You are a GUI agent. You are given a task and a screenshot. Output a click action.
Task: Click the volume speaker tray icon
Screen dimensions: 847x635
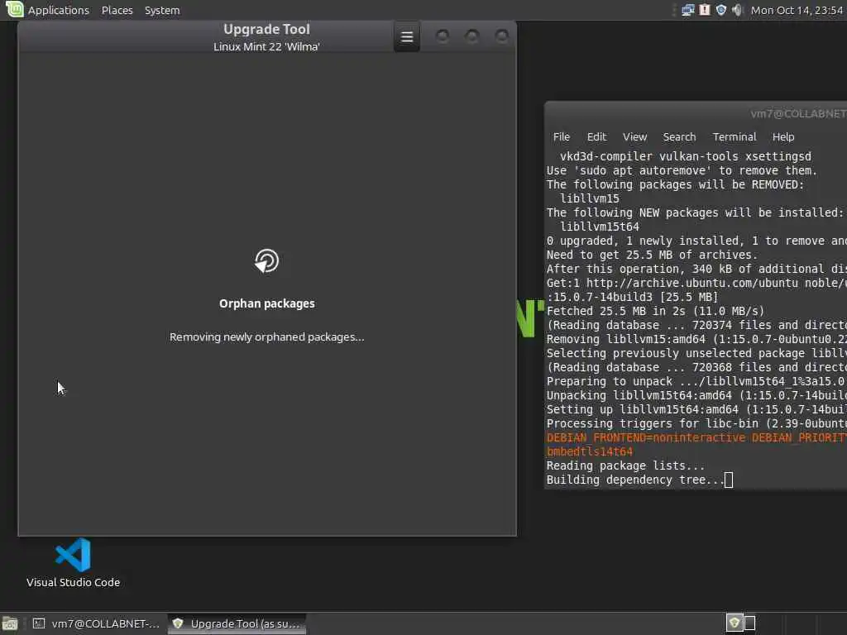click(737, 10)
